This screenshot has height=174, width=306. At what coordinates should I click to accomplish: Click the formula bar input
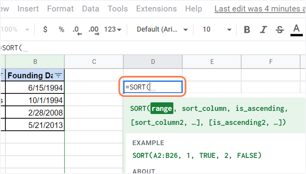(x=153, y=48)
